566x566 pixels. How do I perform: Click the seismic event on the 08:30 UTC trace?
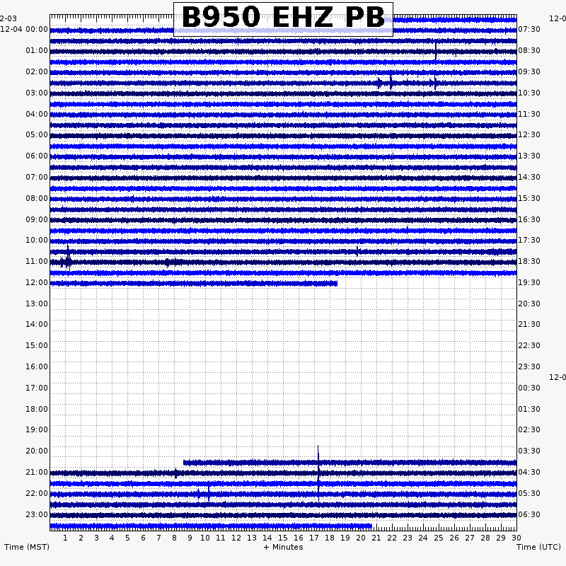click(436, 51)
